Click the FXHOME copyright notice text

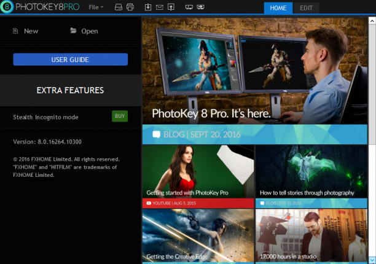pyautogui.click(x=66, y=167)
